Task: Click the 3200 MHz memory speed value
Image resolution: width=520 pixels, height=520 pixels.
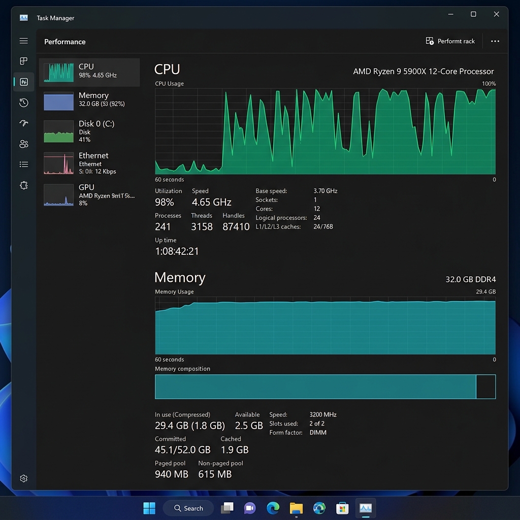Action: [322, 414]
